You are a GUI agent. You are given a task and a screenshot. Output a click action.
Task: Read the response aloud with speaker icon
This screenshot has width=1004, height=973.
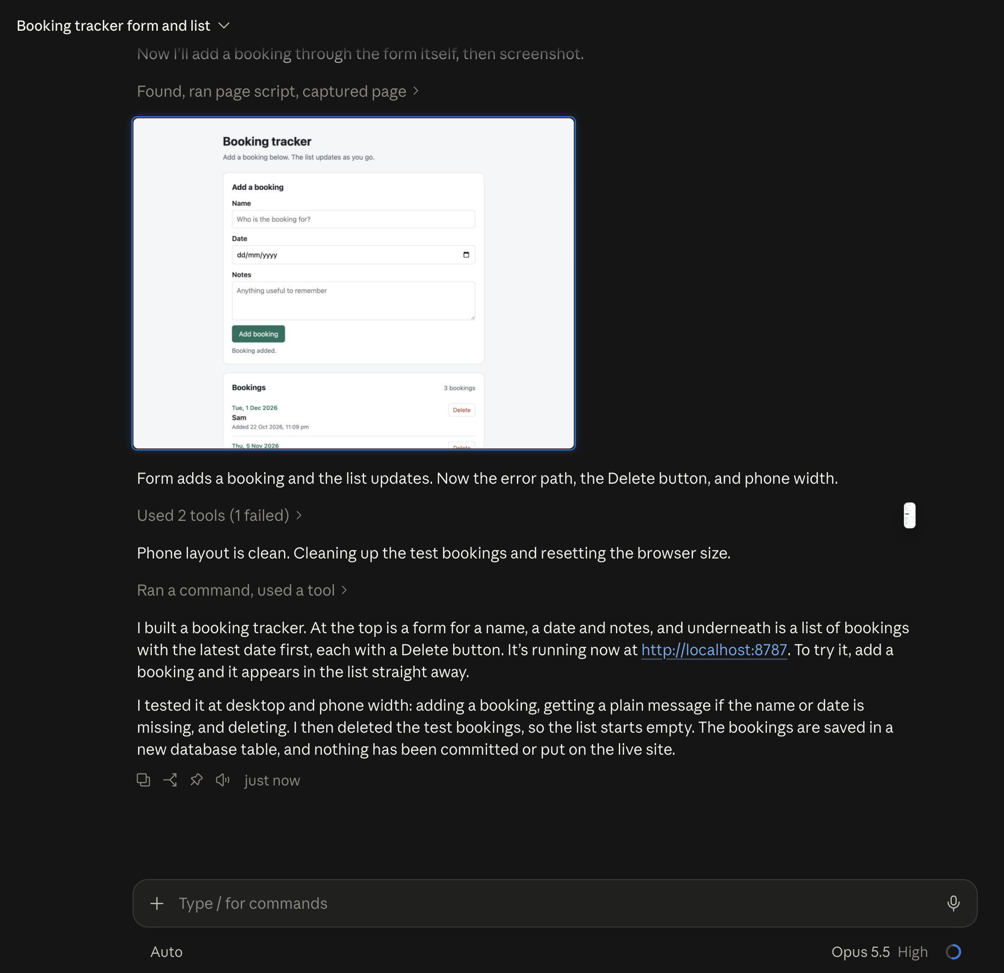(223, 780)
